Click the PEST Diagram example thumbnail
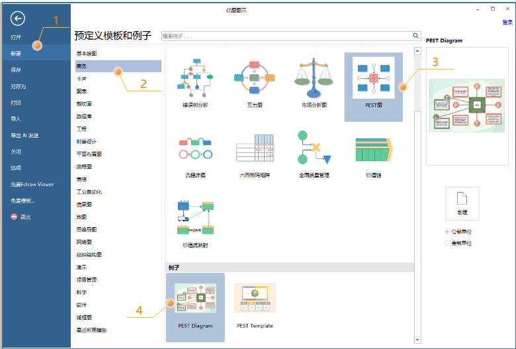Screen dimensions: 516x349 (x=195, y=298)
